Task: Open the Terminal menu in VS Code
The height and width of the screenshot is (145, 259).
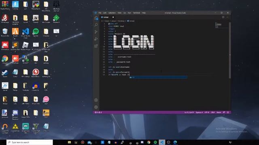Action: click(136, 13)
